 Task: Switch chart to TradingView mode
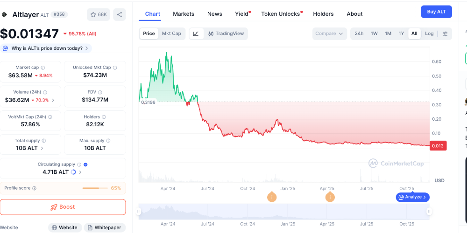226,34
